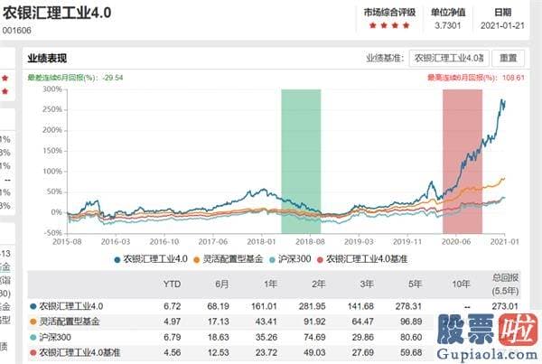Viewport: 542px width, 364px height.
Task: Toggle 沪深300 series in chart legend
Action: [290, 259]
